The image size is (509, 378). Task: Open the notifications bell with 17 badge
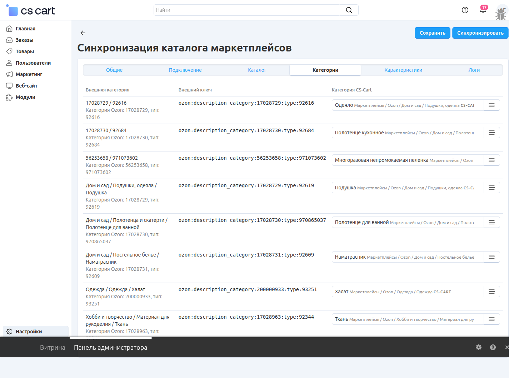tap(483, 10)
